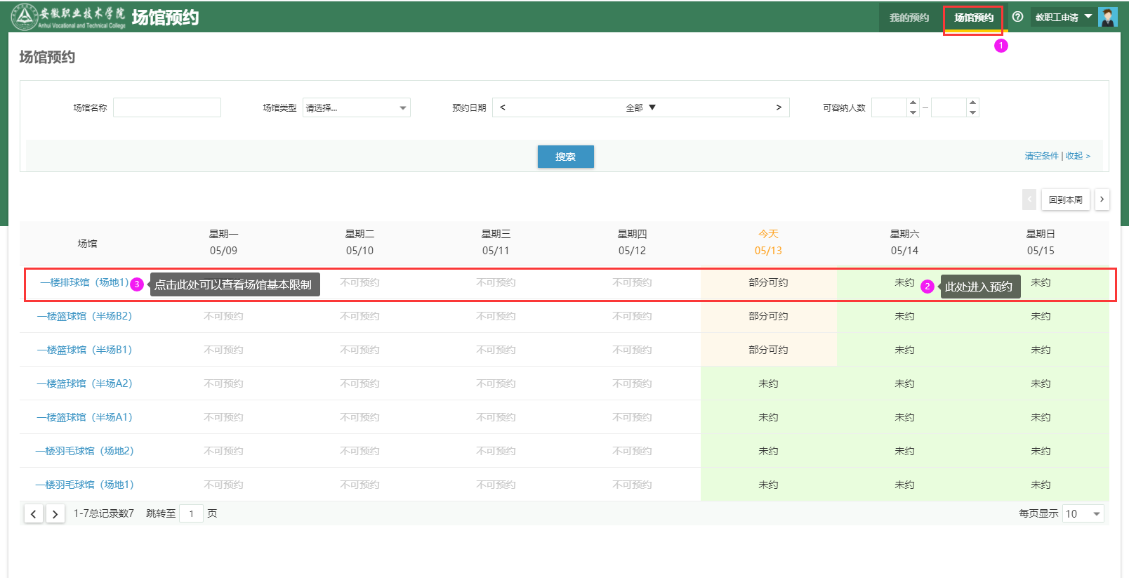This screenshot has height=578, width=1129.
Task: Go to next week with right arrow
Action: 1102,199
